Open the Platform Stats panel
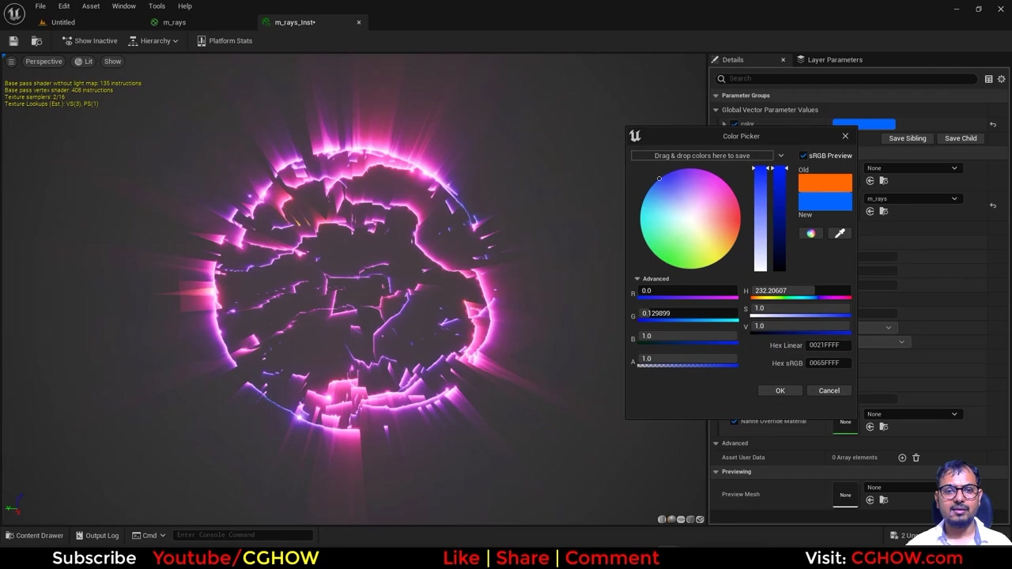This screenshot has width=1012, height=569. tap(225, 41)
